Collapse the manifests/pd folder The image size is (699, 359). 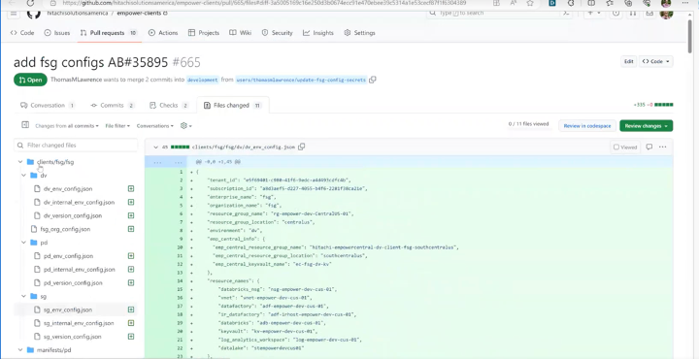click(20, 350)
